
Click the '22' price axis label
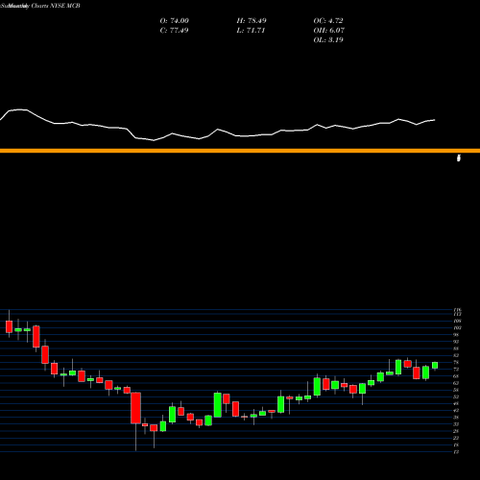click(456, 438)
